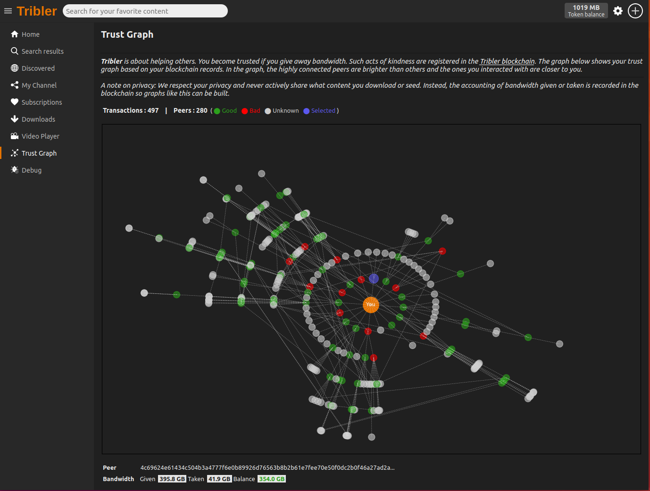Open the hamburger menu icon

[8, 11]
